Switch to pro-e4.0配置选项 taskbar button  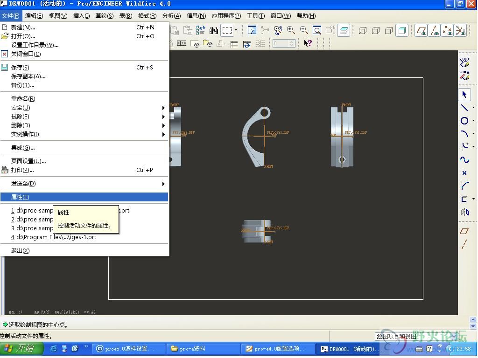tap(277, 349)
